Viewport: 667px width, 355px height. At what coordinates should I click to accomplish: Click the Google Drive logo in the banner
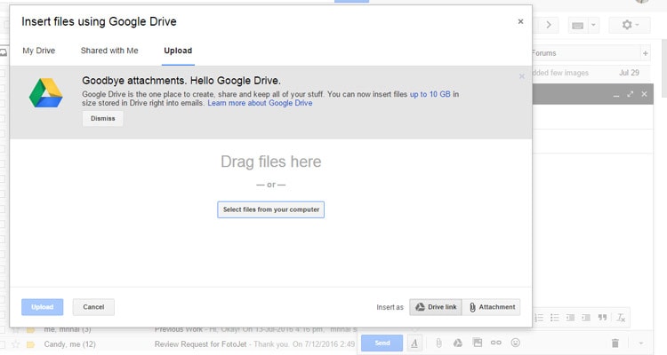point(45,92)
